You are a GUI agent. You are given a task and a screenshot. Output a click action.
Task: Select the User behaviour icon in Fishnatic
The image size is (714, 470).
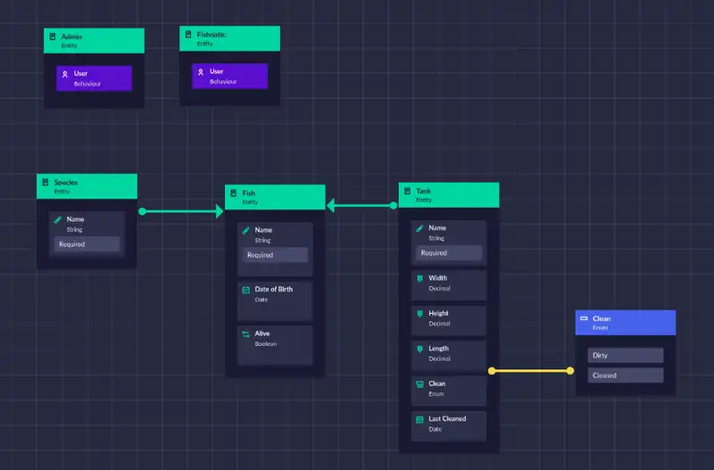click(x=200, y=71)
